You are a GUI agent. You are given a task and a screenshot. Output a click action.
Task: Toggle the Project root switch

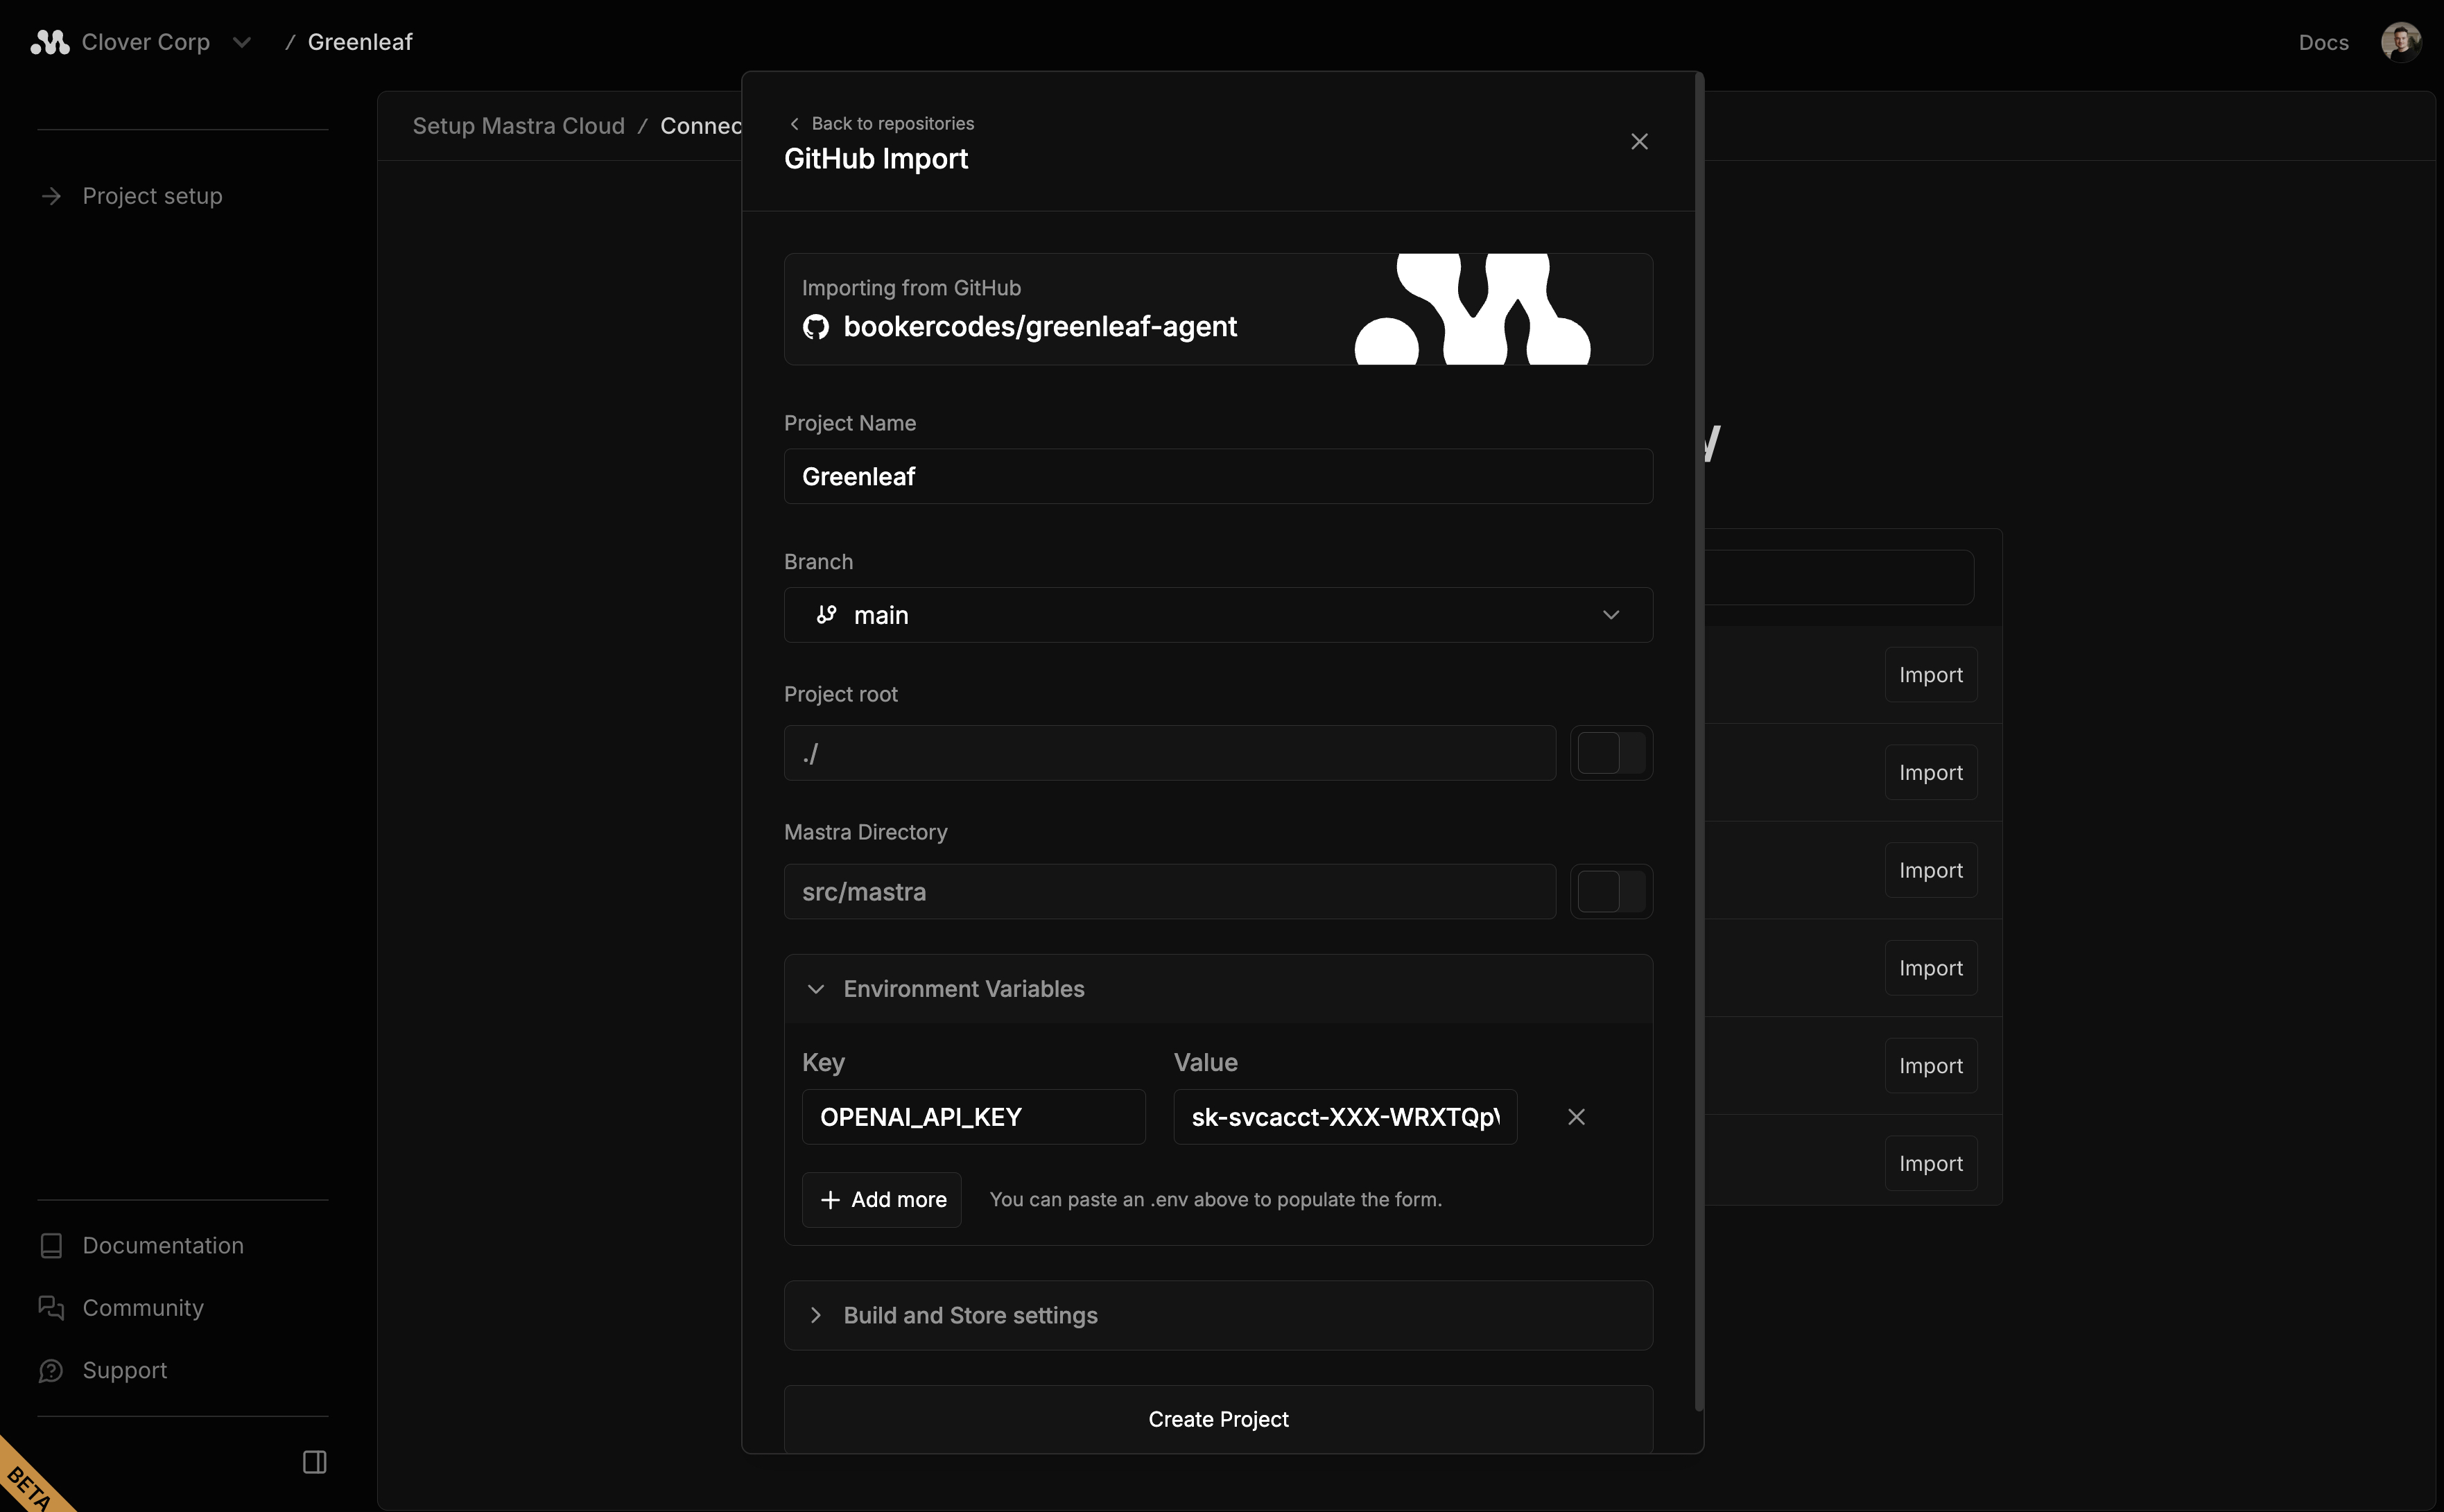[x=1610, y=753]
